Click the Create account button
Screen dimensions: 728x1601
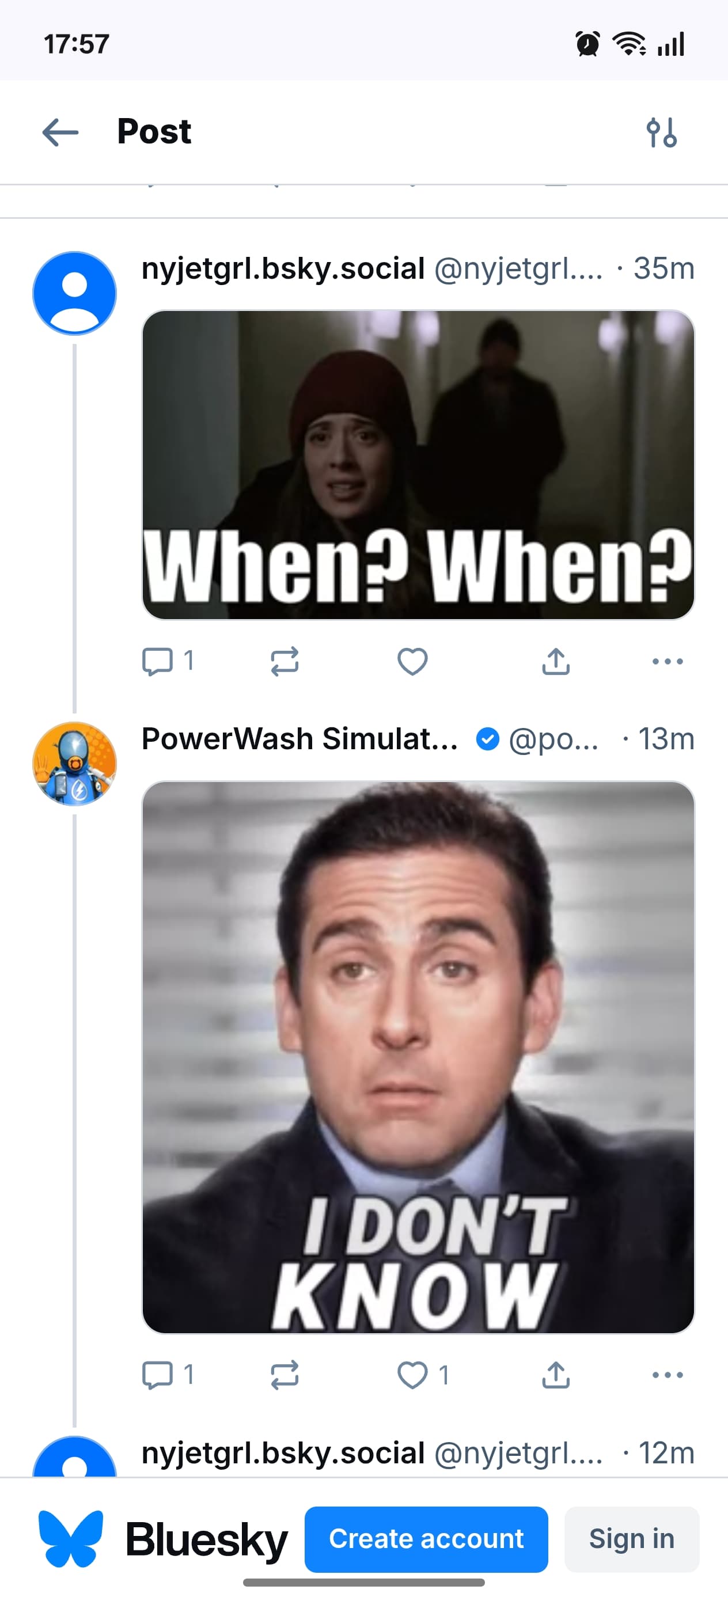426,1539
